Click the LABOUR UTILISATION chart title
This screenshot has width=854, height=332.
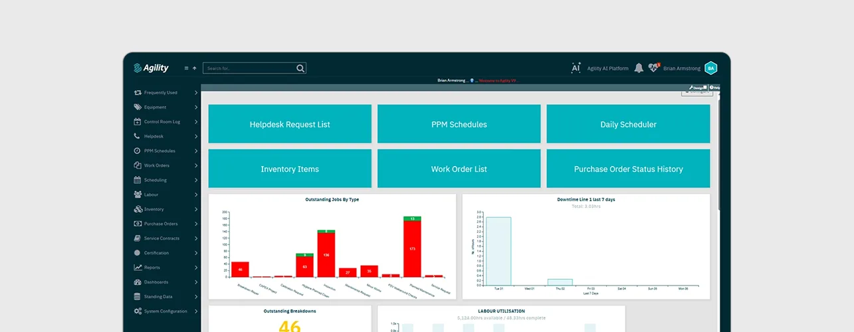[x=501, y=311]
